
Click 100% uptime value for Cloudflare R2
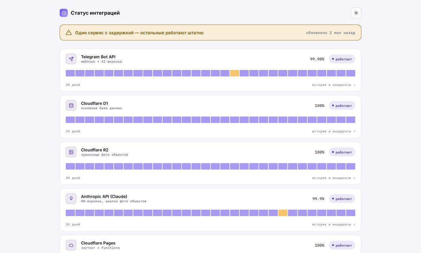[319, 152]
